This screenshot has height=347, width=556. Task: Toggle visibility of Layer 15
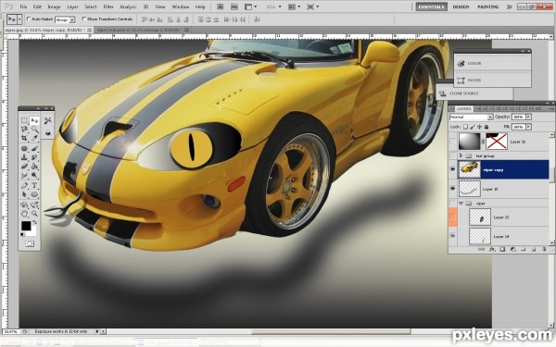coord(453,189)
